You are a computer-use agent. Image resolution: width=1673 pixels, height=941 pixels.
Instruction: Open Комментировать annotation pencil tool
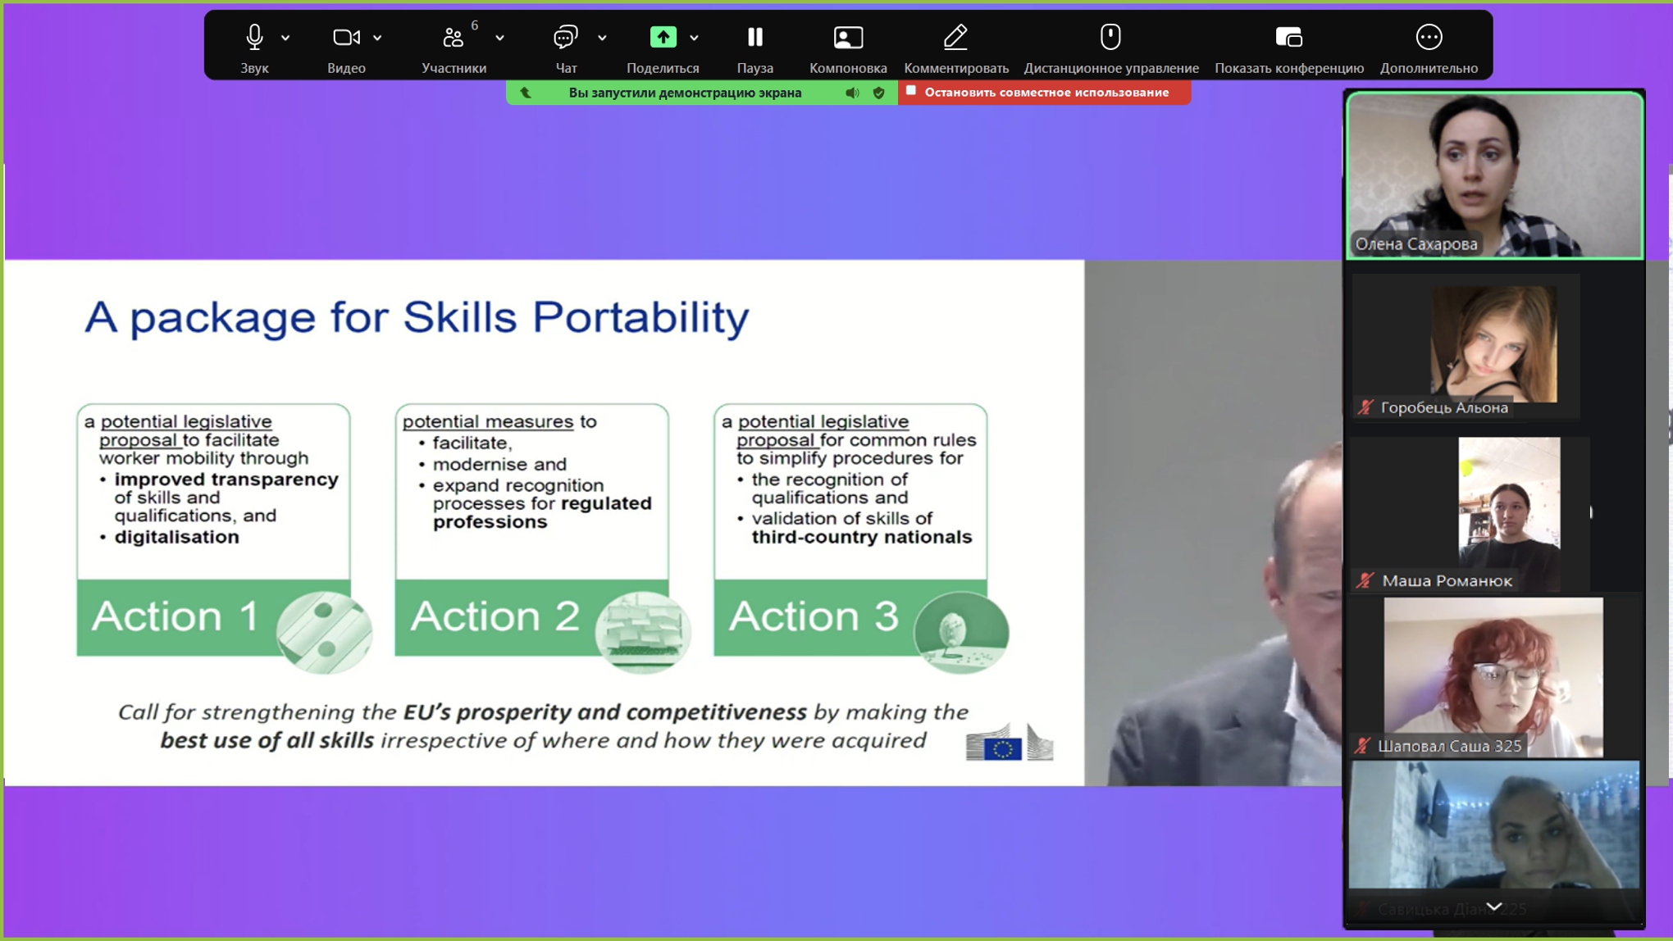[955, 38]
